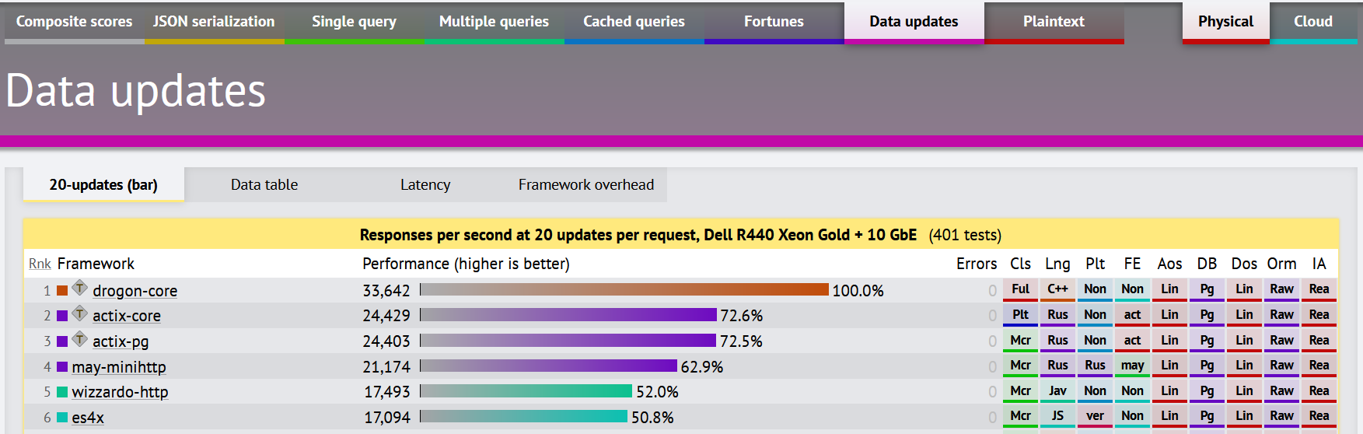Switch to the JSON serialization tab
The height and width of the screenshot is (434, 1363).
(214, 22)
